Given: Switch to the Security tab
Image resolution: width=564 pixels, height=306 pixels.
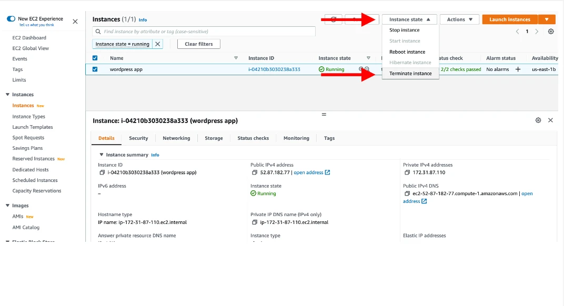Looking at the screenshot, I should tap(138, 138).
